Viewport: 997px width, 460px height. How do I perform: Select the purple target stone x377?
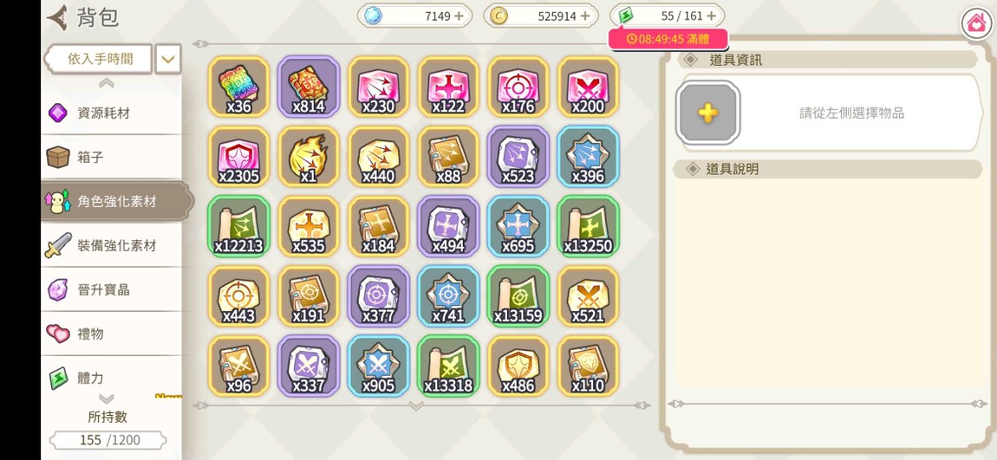tap(378, 296)
